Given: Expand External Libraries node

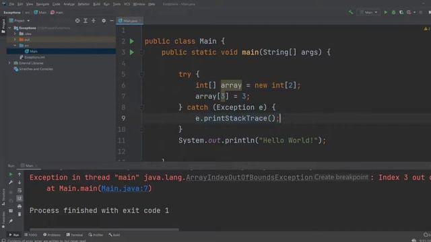Looking at the screenshot, I should tap(9, 63).
